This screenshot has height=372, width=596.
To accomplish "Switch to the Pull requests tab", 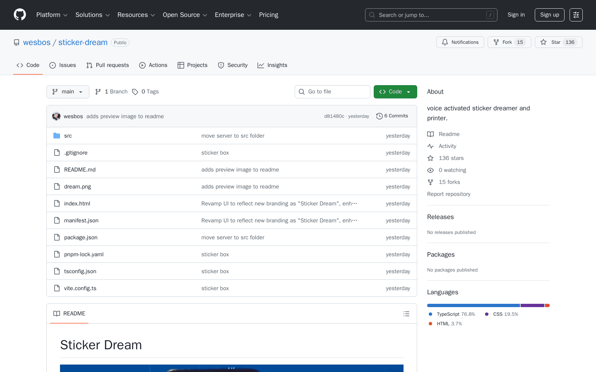I will click(x=108, y=65).
